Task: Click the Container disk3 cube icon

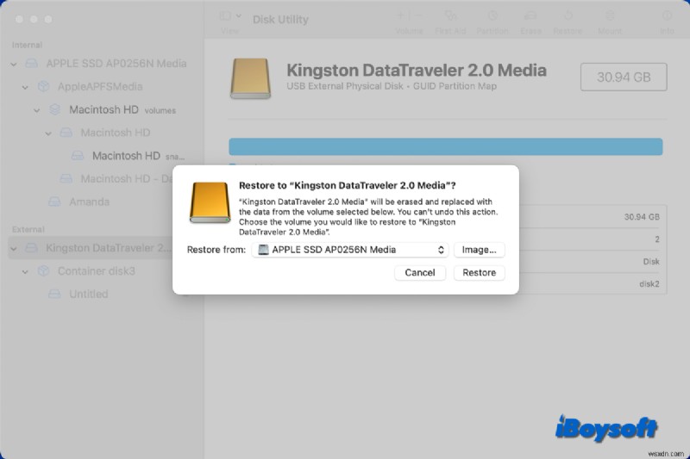Action: pos(43,271)
